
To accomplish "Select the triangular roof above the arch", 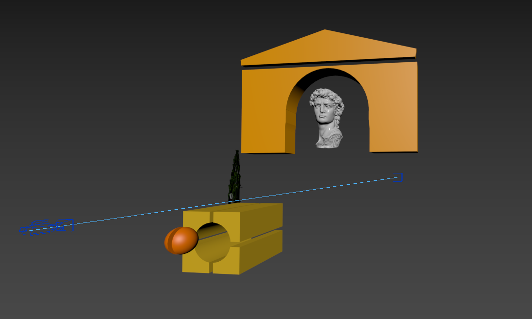I will pos(328,48).
